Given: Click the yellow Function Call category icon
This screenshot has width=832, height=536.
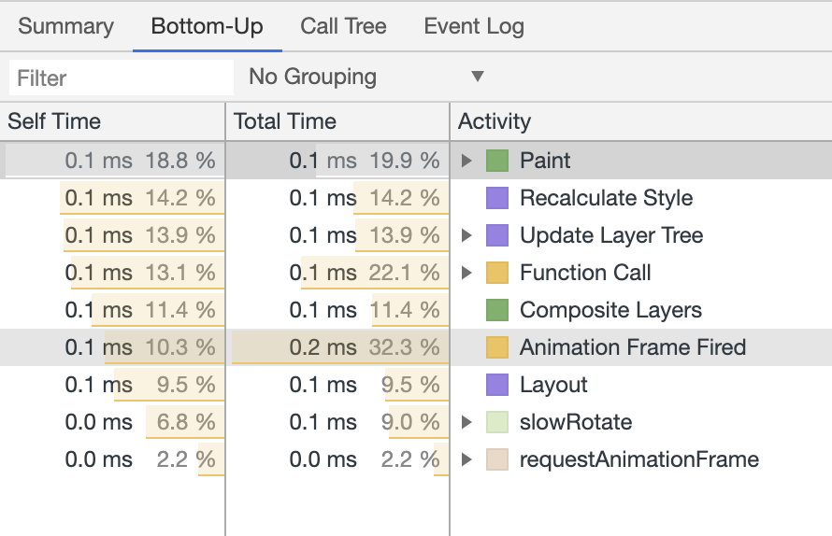Looking at the screenshot, I should pos(497,273).
